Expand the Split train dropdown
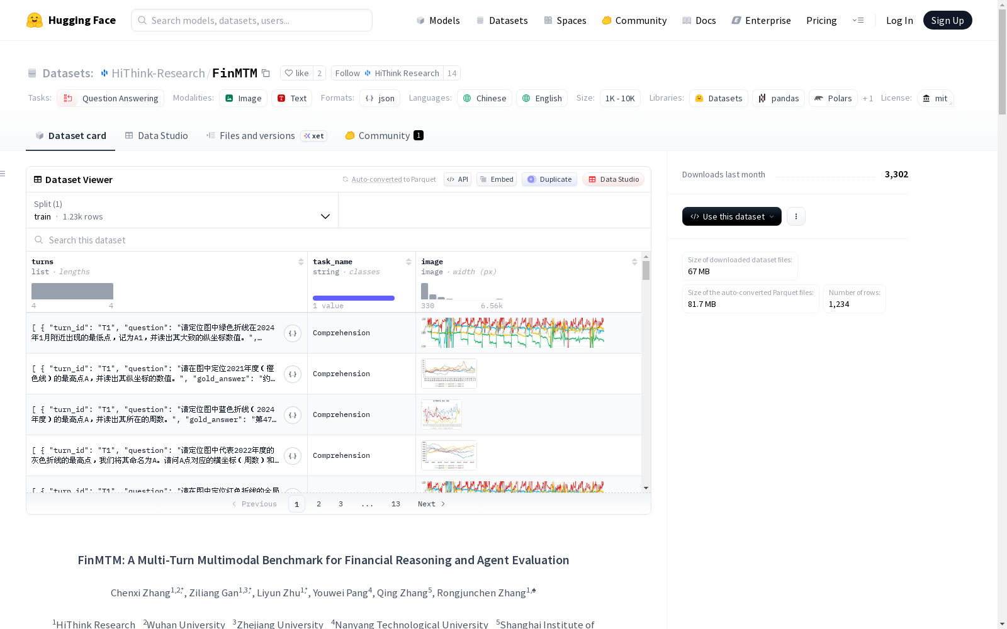This screenshot has height=629, width=1007. [183, 210]
